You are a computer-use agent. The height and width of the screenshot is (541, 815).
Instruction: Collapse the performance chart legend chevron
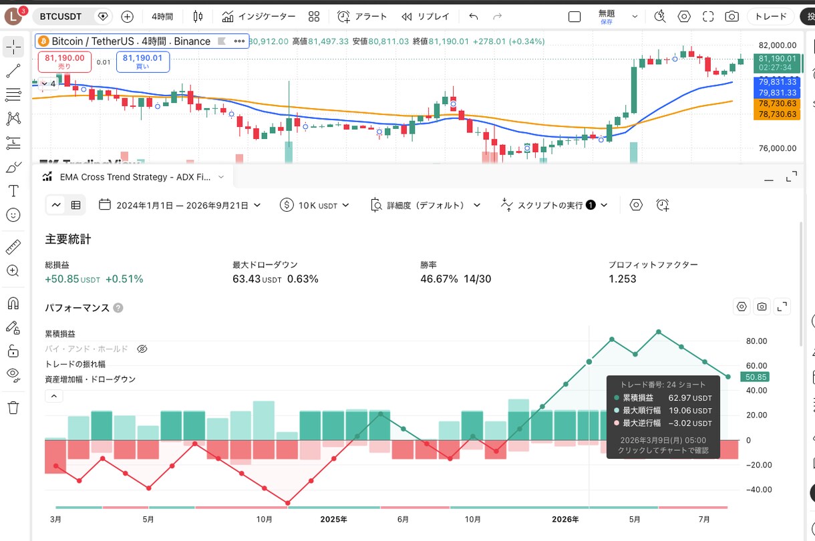[x=54, y=396]
